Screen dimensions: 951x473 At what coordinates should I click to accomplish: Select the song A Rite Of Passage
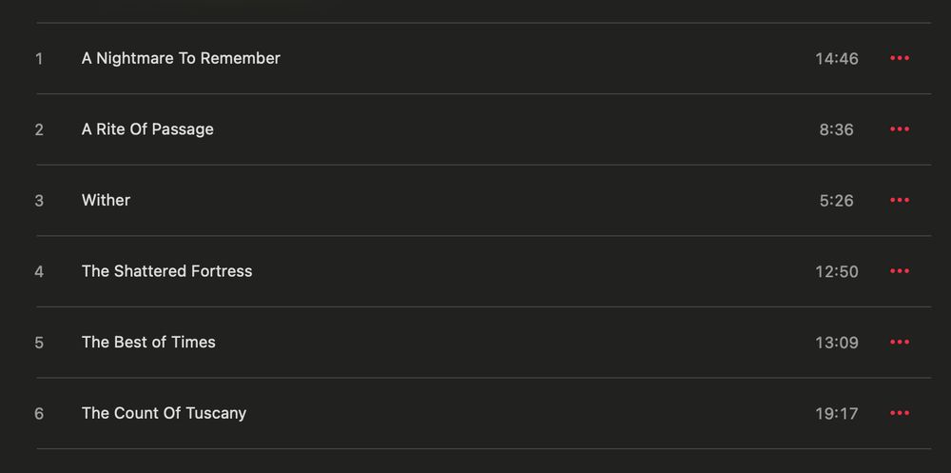[147, 129]
